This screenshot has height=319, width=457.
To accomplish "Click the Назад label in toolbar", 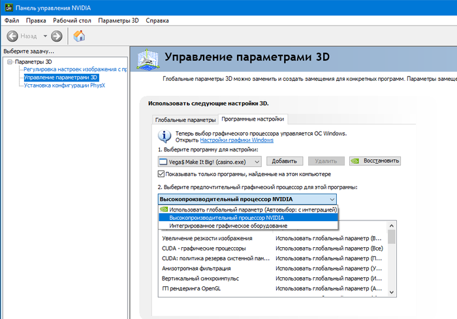I will coord(29,36).
